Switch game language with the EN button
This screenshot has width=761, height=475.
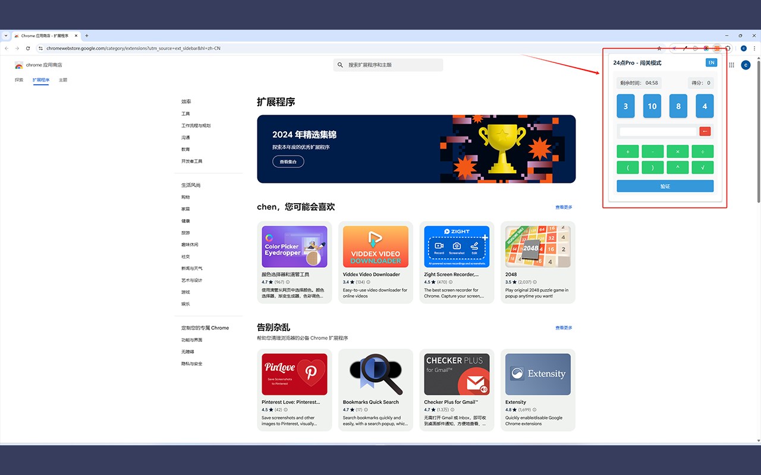click(711, 62)
